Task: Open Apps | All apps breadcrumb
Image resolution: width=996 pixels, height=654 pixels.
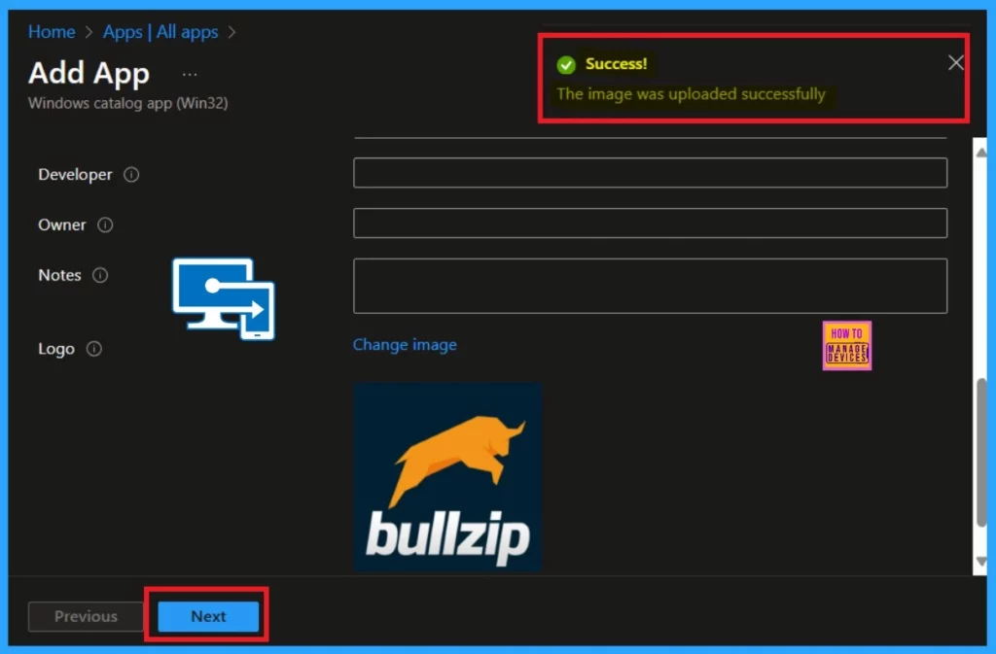Action: [x=160, y=32]
